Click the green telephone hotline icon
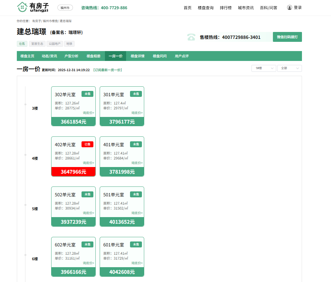The width and height of the screenshot is (331, 282). tap(191, 37)
